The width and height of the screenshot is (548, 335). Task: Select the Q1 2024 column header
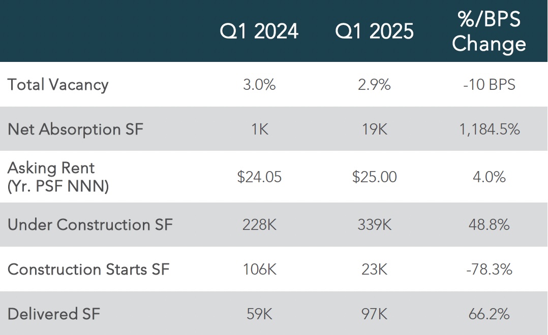pos(259,31)
